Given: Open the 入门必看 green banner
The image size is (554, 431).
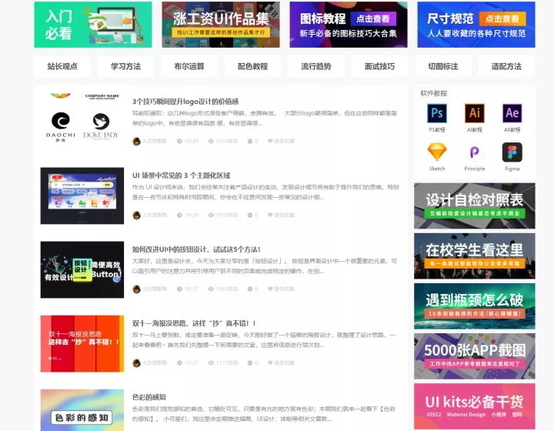Looking at the screenshot, I should [93, 25].
